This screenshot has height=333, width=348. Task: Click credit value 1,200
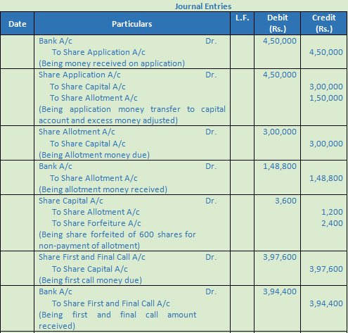332,212
